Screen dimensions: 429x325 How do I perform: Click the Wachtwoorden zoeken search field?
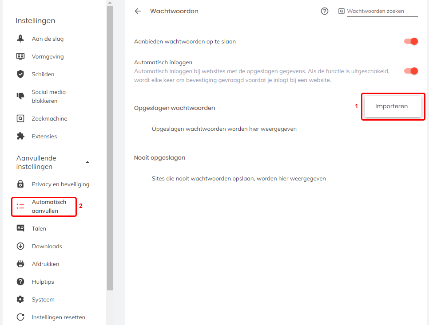tap(381, 12)
